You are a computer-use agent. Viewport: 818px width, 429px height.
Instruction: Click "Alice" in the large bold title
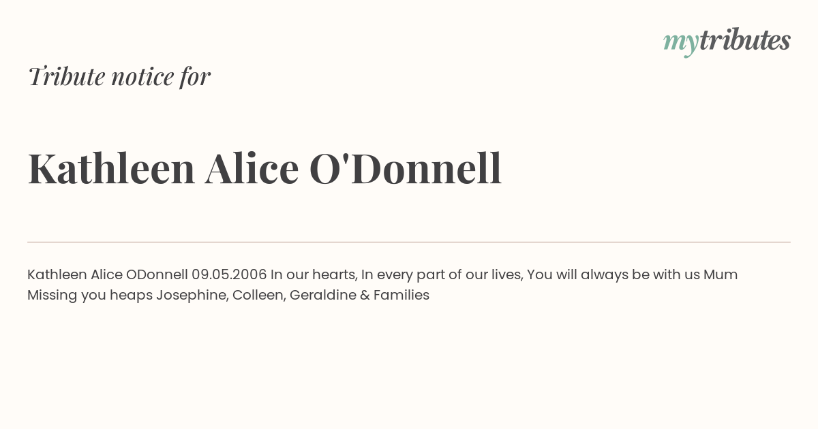click(252, 168)
